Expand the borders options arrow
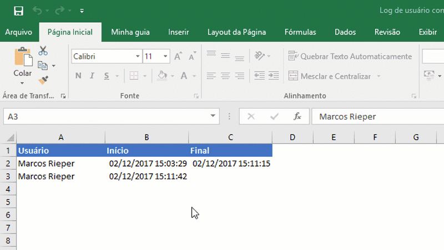Image resolution: width=444 pixels, height=250 pixels. pos(145,76)
